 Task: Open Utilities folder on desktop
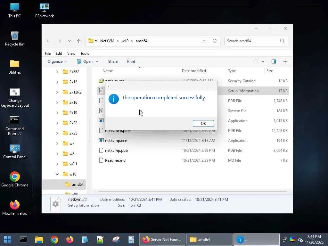coord(15,67)
